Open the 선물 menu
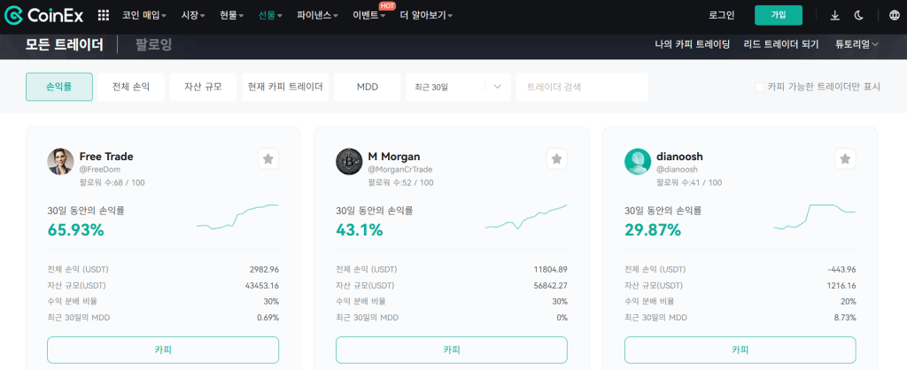Viewport: 907px width, 370px height. [x=270, y=15]
